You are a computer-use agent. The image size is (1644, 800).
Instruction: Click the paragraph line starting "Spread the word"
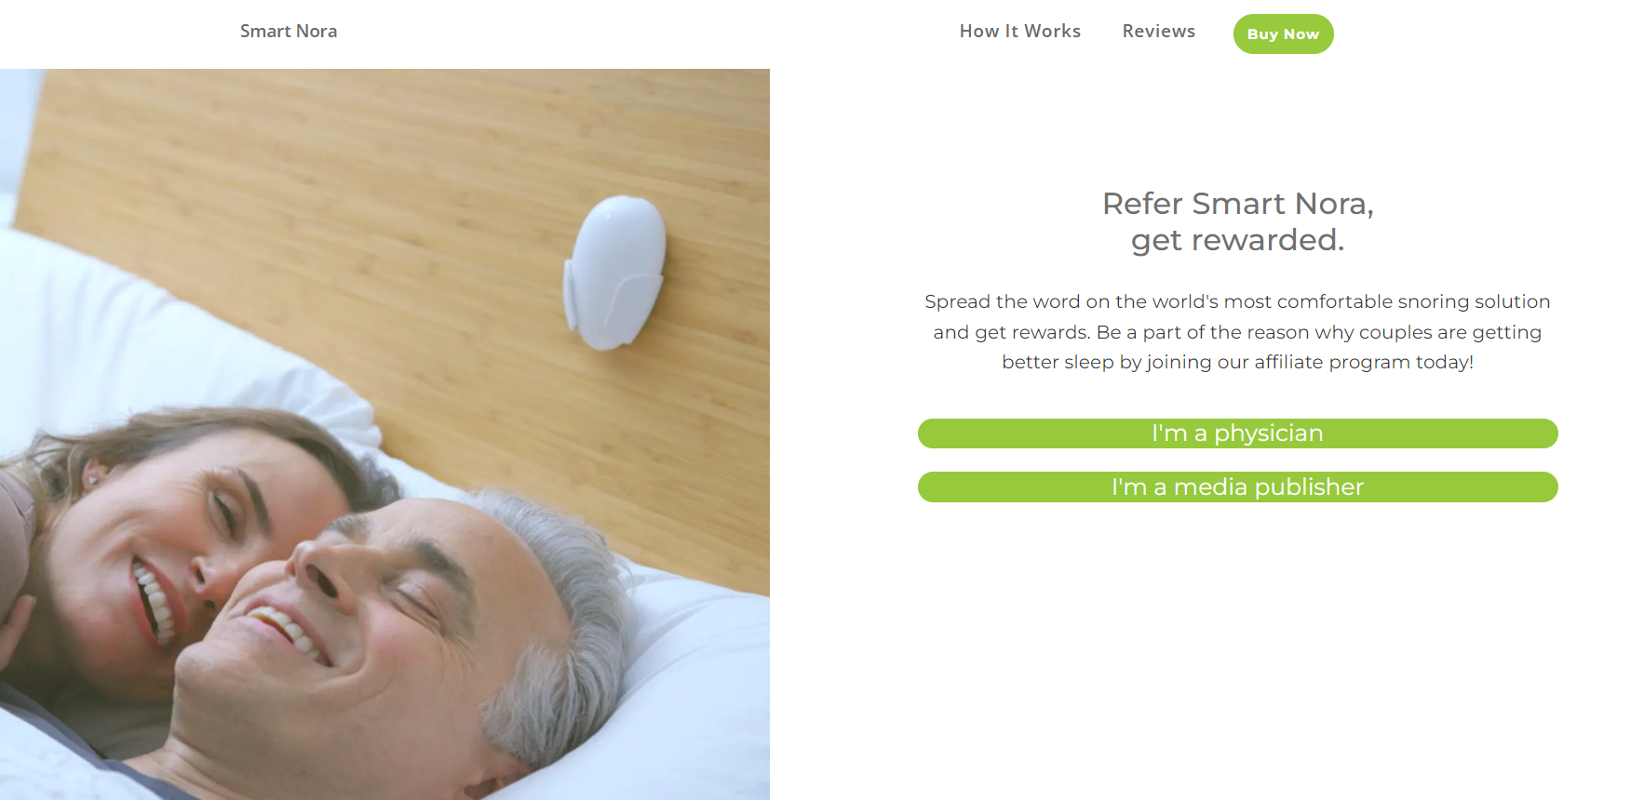pyautogui.click(x=1238, y=302)
